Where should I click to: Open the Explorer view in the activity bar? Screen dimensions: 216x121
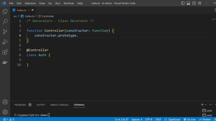point(5,11)
